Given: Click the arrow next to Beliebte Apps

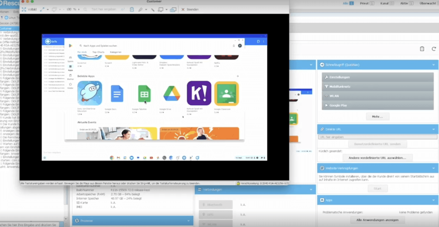Looking at the screenshot, I should [238, 76].
